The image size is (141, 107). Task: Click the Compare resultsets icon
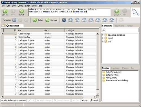click(x=47, y=20)
